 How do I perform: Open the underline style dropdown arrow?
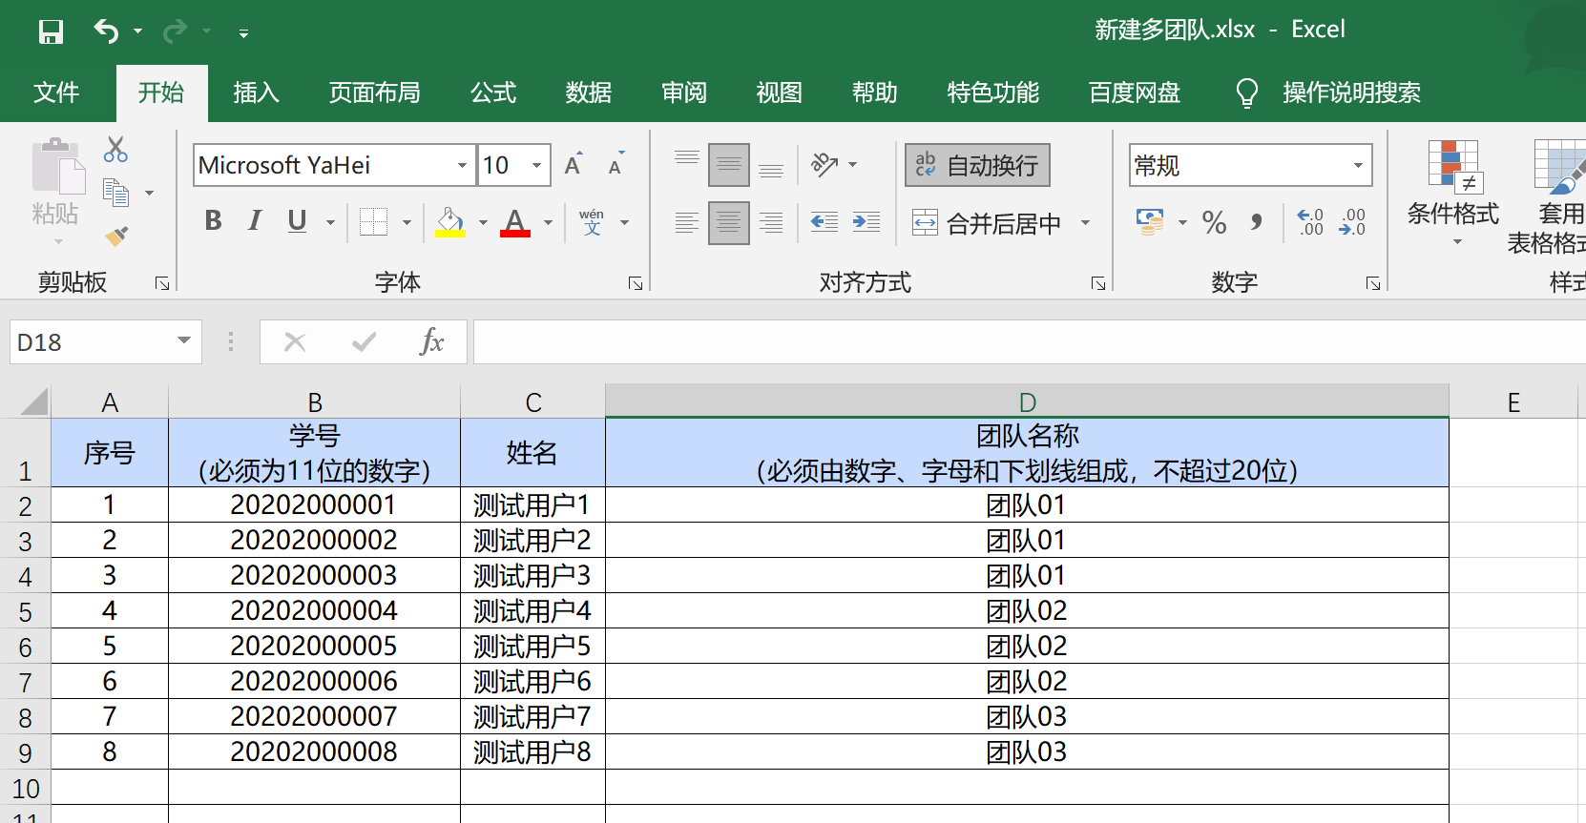coord(331,222)
